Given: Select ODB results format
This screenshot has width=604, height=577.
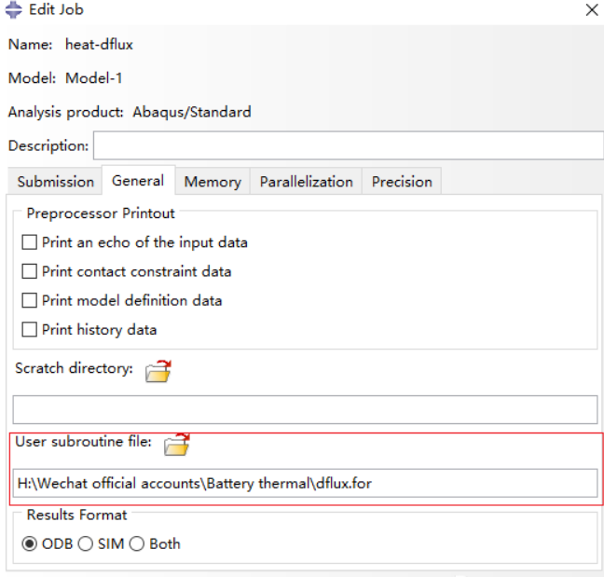Looking at the screenshot, I should 32,543.
